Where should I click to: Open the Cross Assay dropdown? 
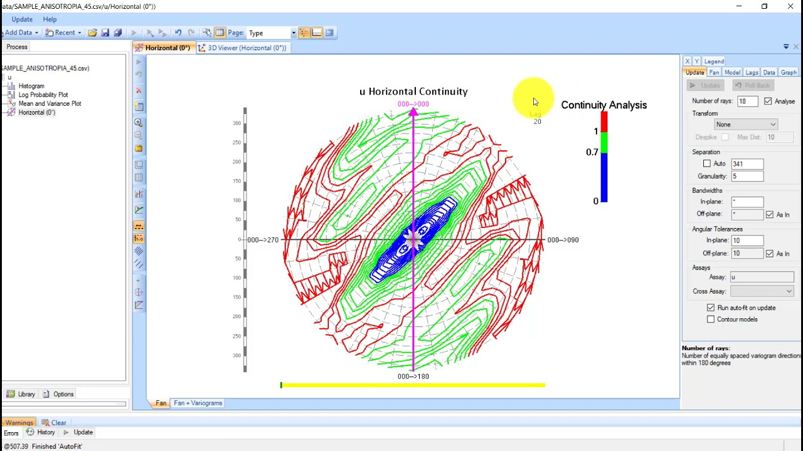click(762, 291)
